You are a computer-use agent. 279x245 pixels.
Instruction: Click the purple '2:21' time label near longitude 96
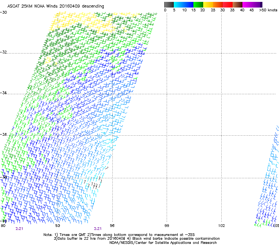click(x=98, y=229)
